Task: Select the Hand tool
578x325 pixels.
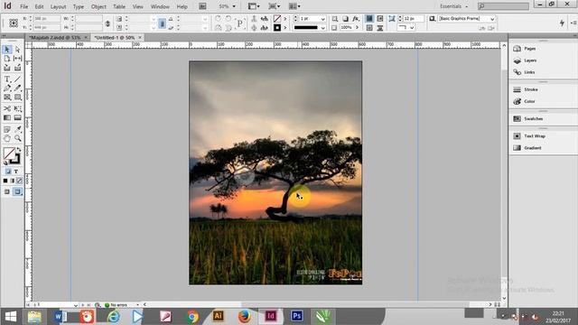Action: [x=7, y=138]
